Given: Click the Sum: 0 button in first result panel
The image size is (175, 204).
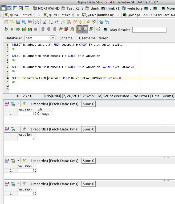Looking at the screenshot, I should point(88,104).
